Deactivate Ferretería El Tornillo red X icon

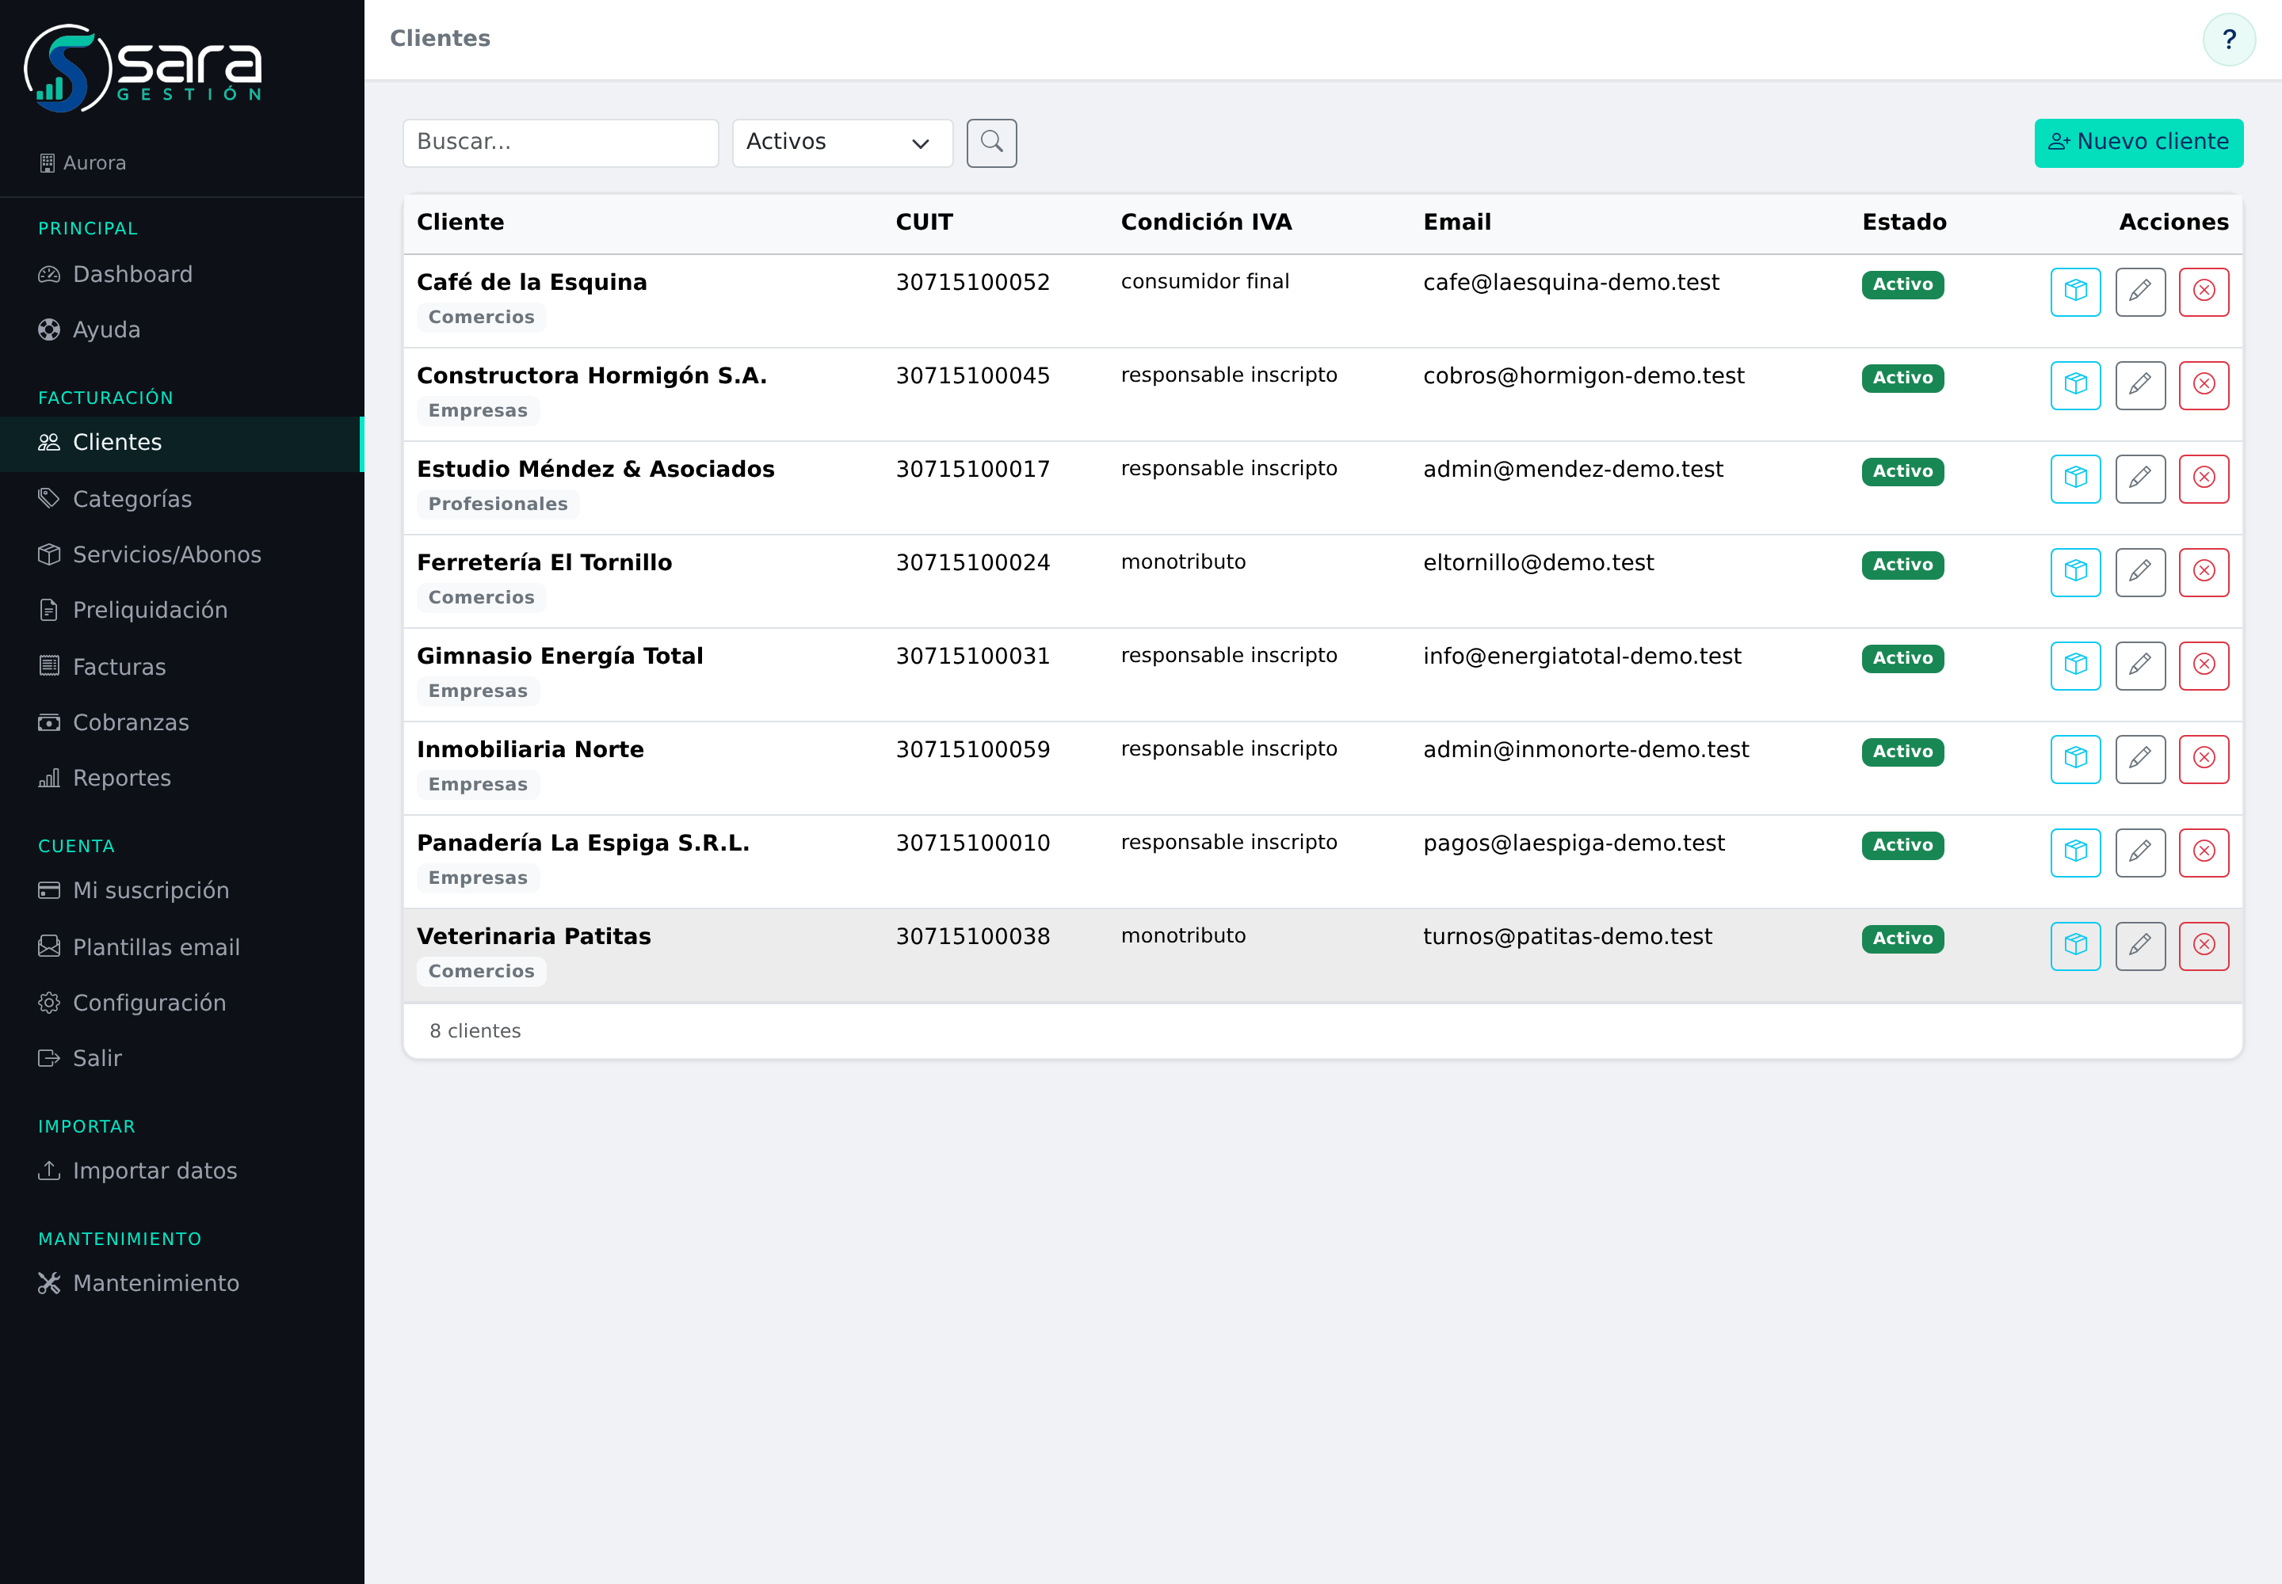click(2204, 572)
